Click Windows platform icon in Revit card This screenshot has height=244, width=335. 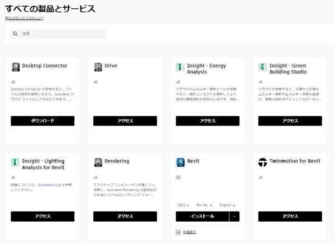[x=178, y=178]
